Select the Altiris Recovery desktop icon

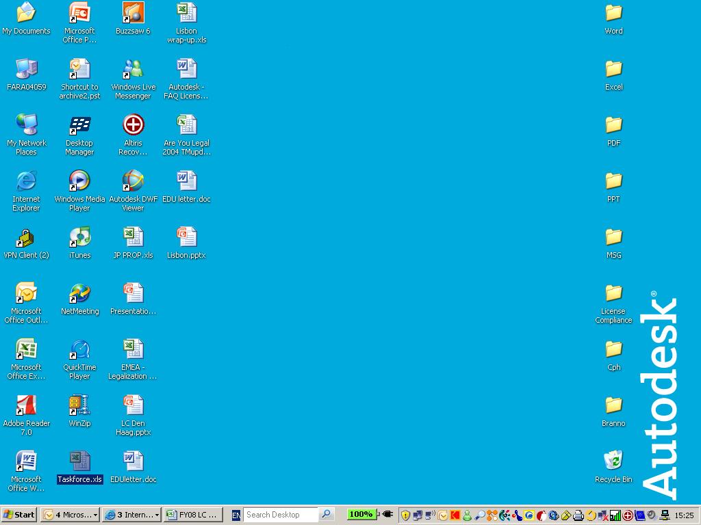click(x=133, y=125)
